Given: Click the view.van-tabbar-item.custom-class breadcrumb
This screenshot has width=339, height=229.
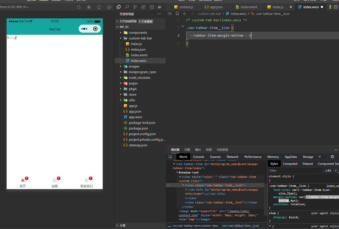Looking at the screenshot, I should [195, 226].
